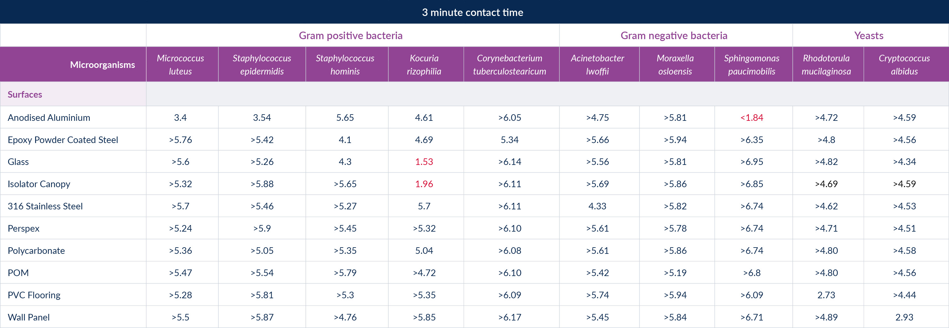Click the 'Yeasts' group header
This screenshot has height=328, width=949.
coord(869,35)
